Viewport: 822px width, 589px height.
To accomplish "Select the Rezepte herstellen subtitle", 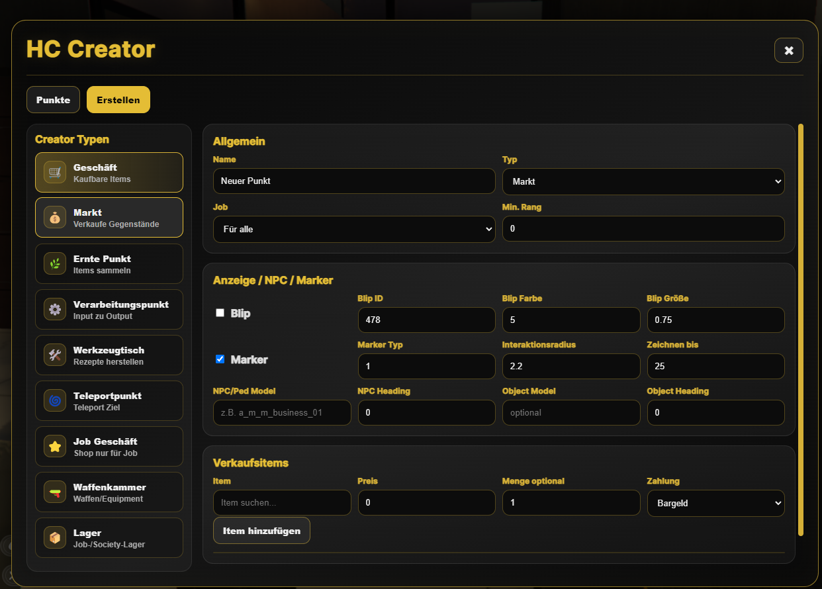I will (109, 362).
